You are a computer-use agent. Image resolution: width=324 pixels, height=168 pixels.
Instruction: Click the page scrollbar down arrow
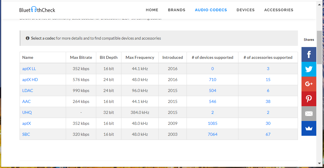[x=319, y=164]
